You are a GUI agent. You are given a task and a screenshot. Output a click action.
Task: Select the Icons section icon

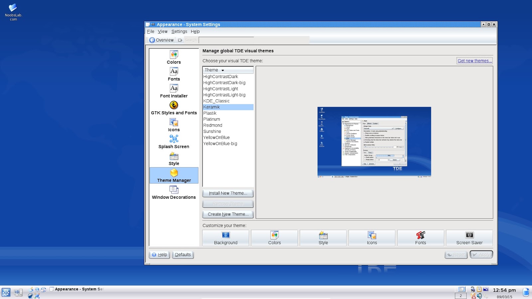tap(174, 124)
